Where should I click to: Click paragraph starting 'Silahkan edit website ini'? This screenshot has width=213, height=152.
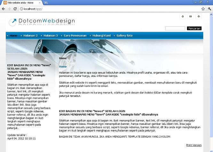coord(128,84)
